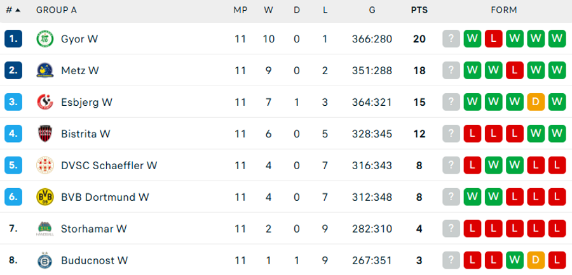
Task: Open the Gyor W team link
Action: (79, 39)
